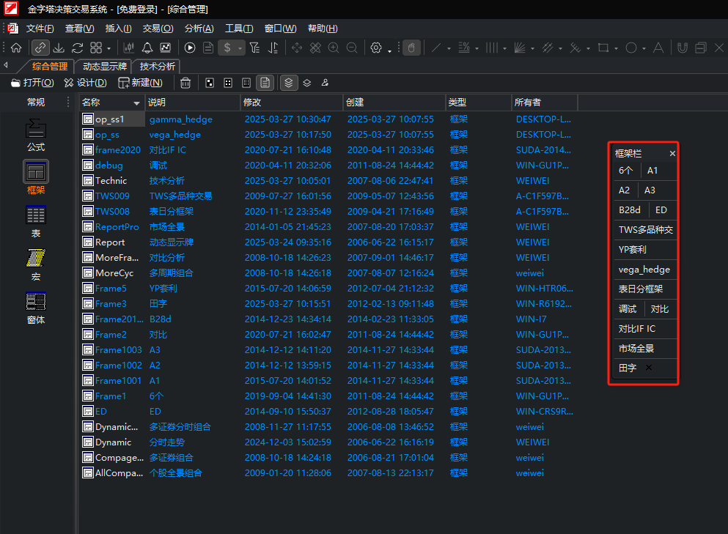Toggle the details list view button
The image size is (728, 534).
(x=265, y=83)
